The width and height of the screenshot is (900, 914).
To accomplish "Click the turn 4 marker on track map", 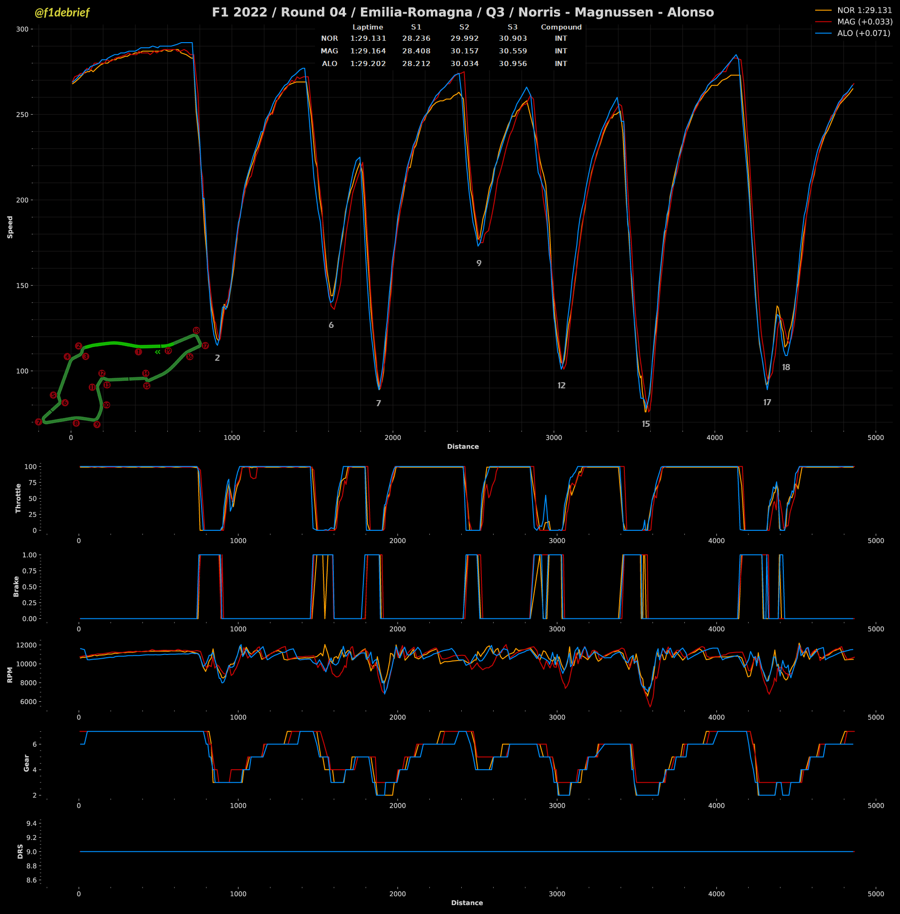I will click(67, 357).
